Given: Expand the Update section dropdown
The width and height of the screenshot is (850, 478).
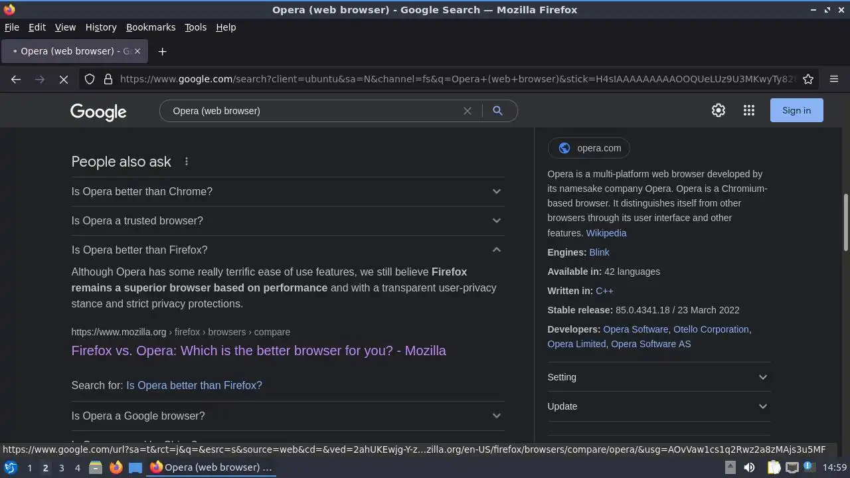Looking at the screenshot, I should [x=658, y=406].
